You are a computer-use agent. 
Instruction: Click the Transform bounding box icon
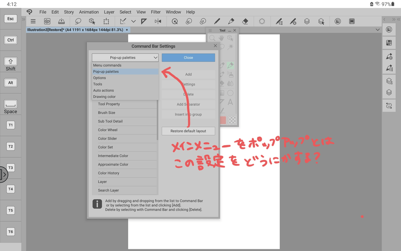pos(106,21)
